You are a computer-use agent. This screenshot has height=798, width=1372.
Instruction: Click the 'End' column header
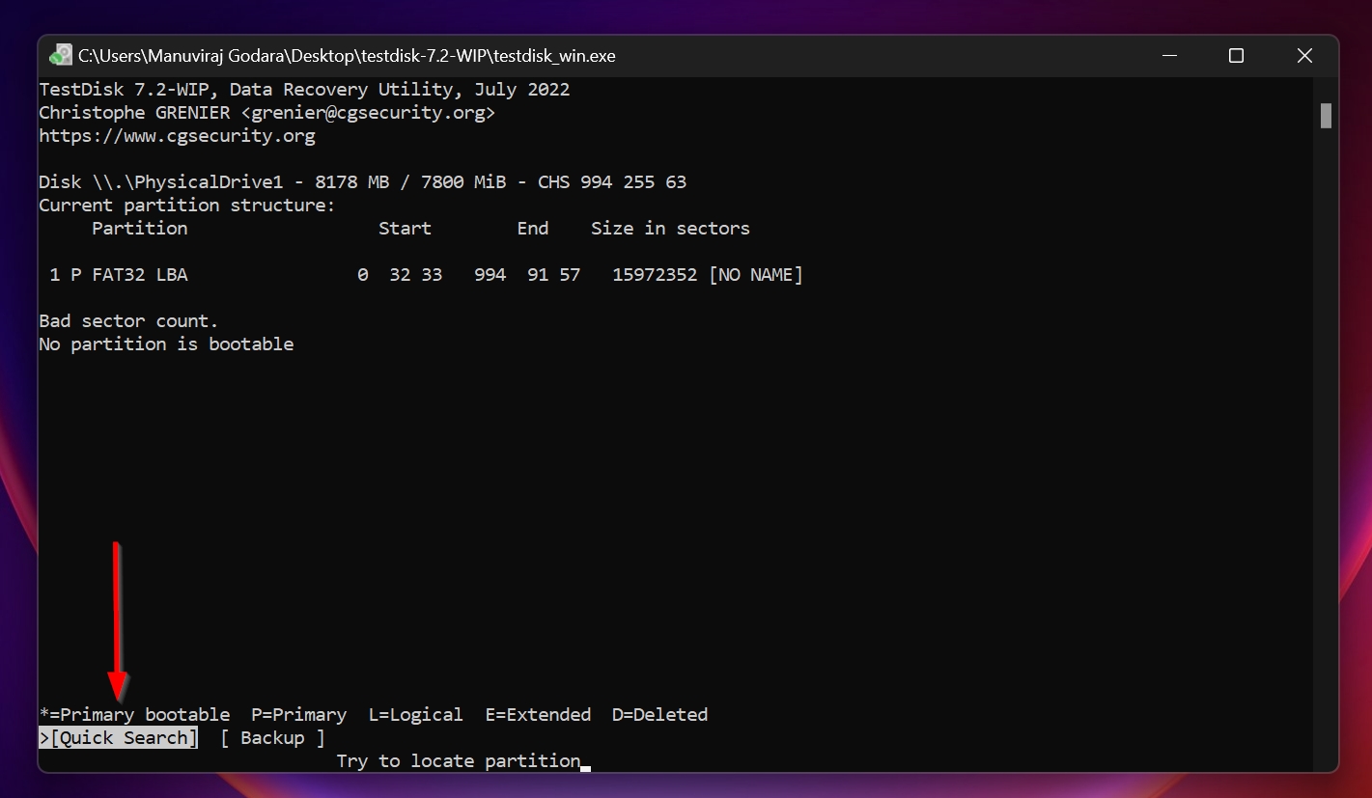pos(532,229)
